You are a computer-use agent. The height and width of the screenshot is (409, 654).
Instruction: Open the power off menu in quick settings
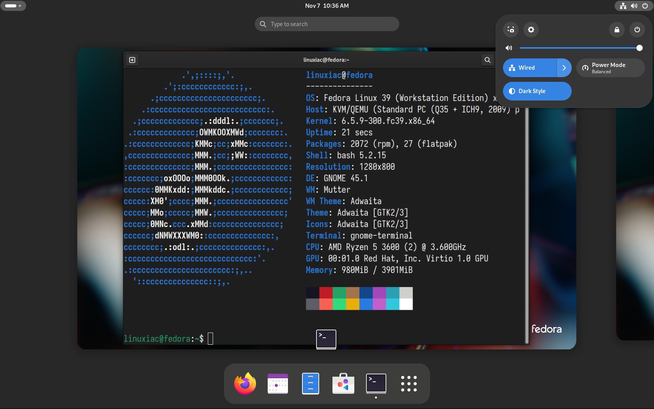(637, 30)
